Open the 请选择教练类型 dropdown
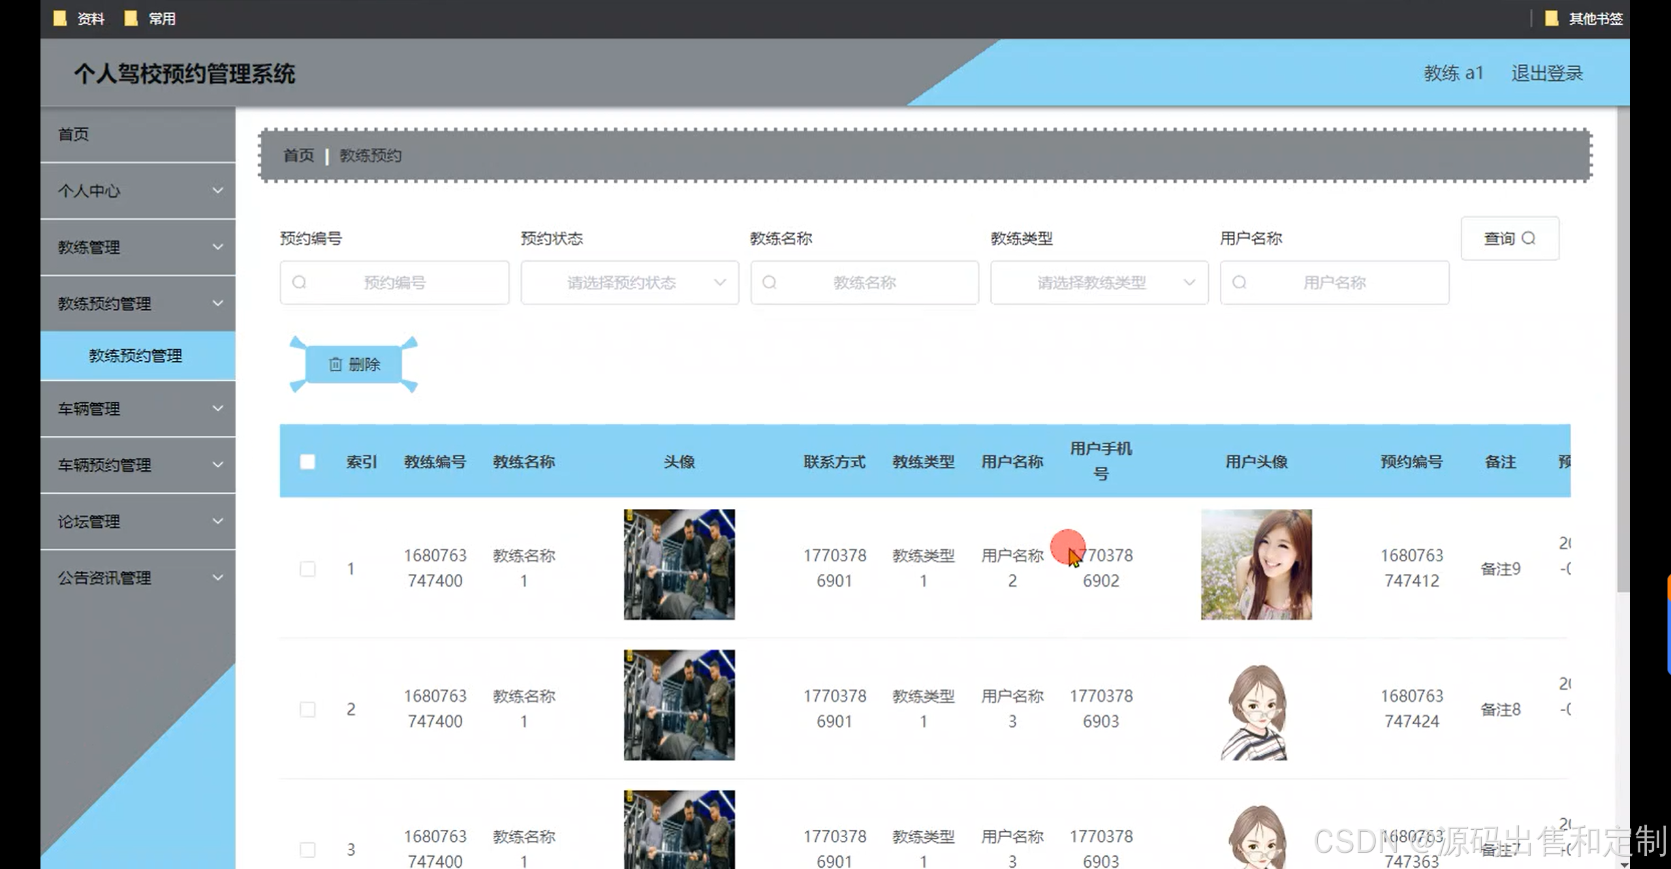 (1099, 282)
